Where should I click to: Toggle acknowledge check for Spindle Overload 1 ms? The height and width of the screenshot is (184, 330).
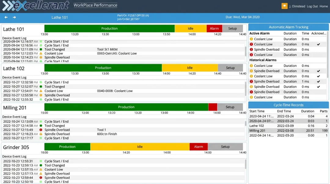pyautogui.click(x=318, y=81)
